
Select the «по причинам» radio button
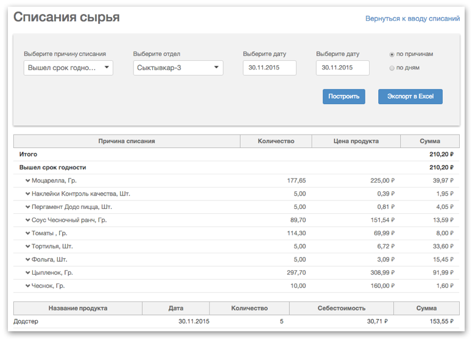[392, 55]
